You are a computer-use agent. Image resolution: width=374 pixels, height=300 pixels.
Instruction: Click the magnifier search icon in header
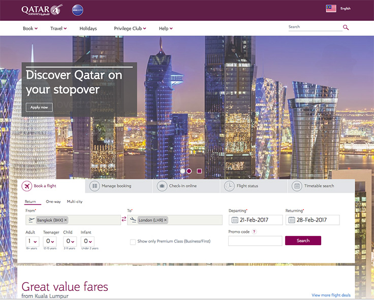tap(346, 27)
